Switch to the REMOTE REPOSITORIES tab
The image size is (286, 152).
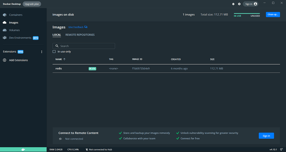[80, 35]
